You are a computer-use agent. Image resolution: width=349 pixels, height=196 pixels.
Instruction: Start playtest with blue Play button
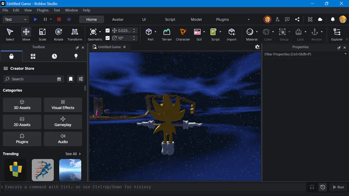(35, 19)
